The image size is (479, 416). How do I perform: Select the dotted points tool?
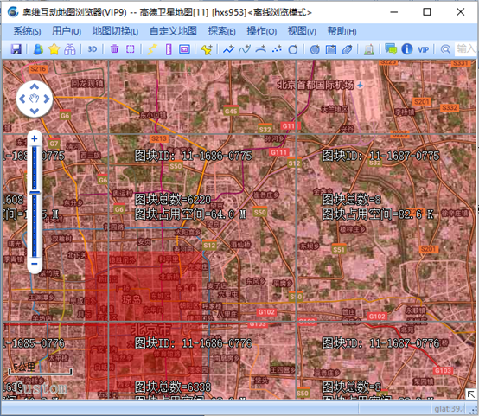pos(277,49)
